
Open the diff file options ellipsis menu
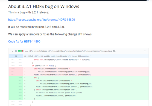(145, 51)
